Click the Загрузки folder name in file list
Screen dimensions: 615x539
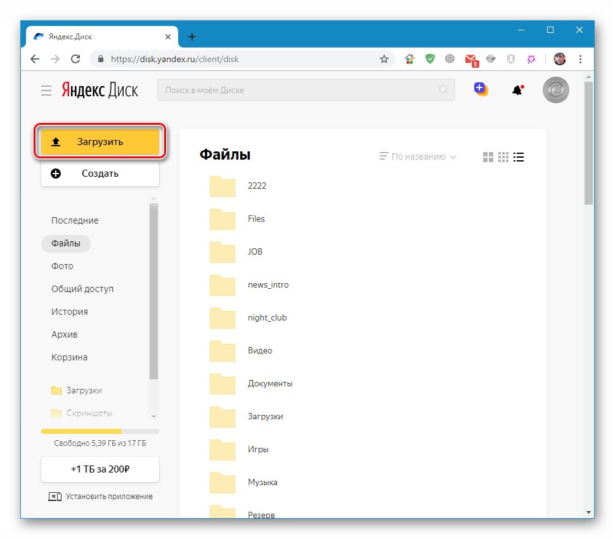[265, 416]
